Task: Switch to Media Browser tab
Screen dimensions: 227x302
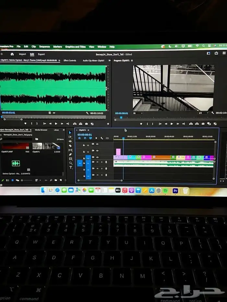Action: click(41, 130)
